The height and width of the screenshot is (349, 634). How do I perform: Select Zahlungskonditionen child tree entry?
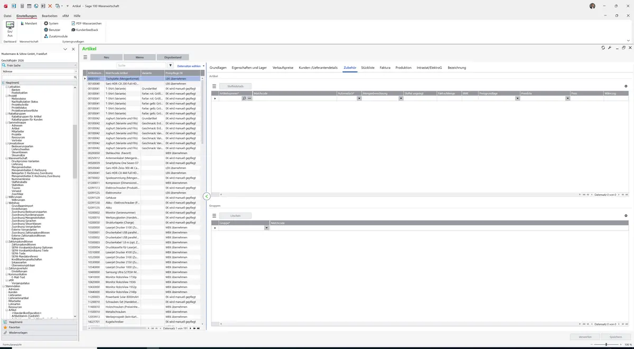[24, 244]
